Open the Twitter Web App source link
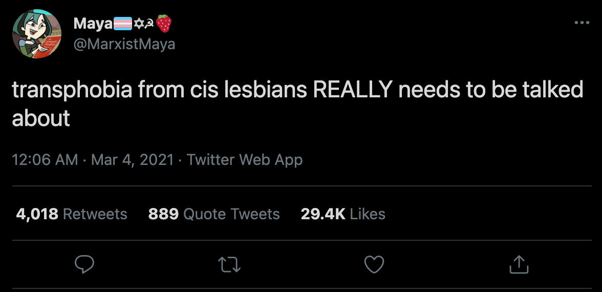Viewport: 602px width, 292px height. pyautogui.click(x=245, y=160)
